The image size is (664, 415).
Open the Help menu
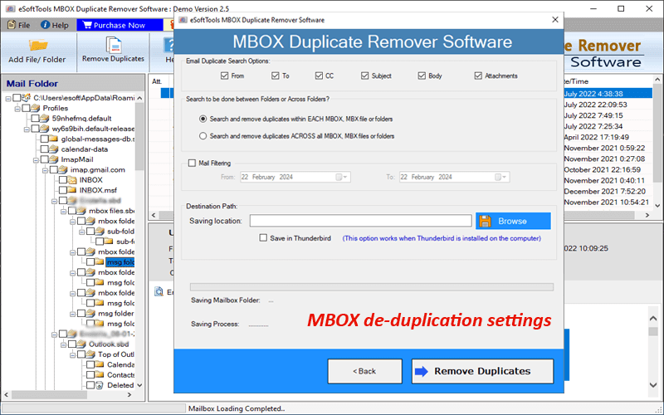click(x=55, y=25)
